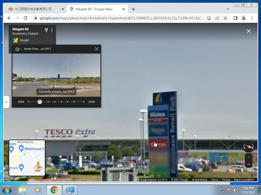This screenshot has height=195, width=261.
Task: Click the address bar URL field
Action: (121, 18)
